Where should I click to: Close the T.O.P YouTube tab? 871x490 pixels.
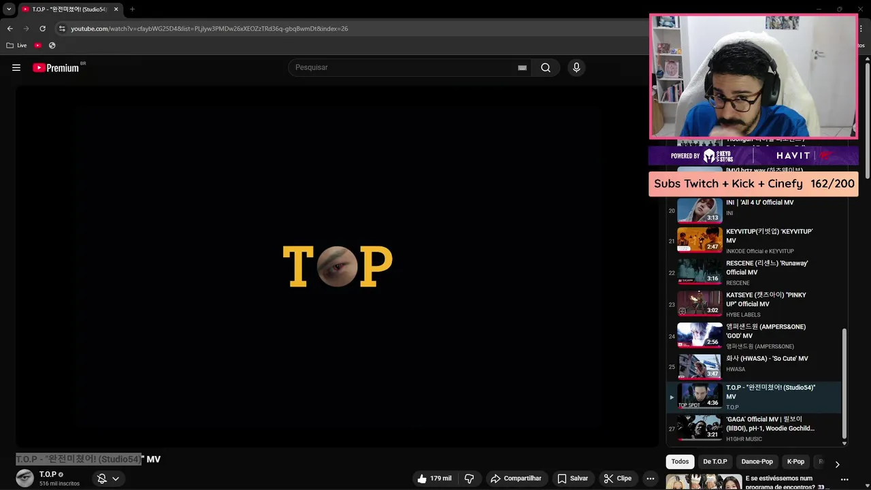116,10
